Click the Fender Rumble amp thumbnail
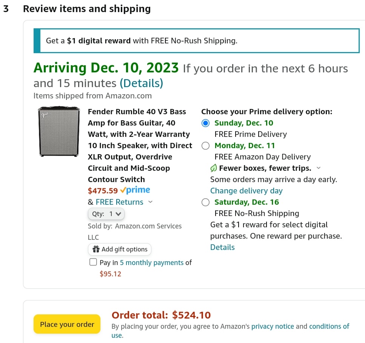Image resolution: width=365 pixels, height=343 pixels. point(59,132)
